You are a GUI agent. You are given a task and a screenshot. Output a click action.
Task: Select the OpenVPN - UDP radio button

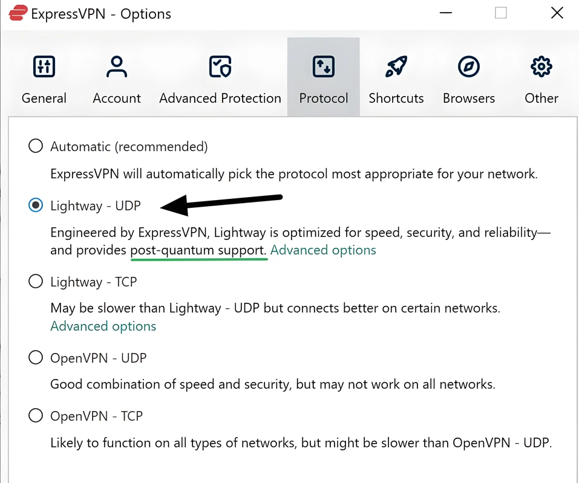pos(36,357)
